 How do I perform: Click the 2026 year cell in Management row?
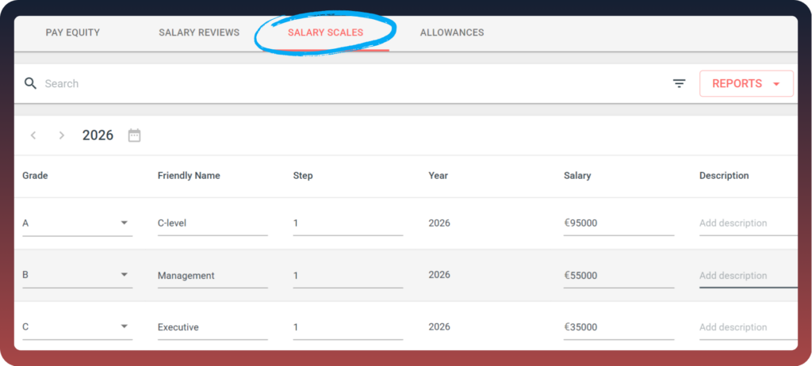(439, 275)
